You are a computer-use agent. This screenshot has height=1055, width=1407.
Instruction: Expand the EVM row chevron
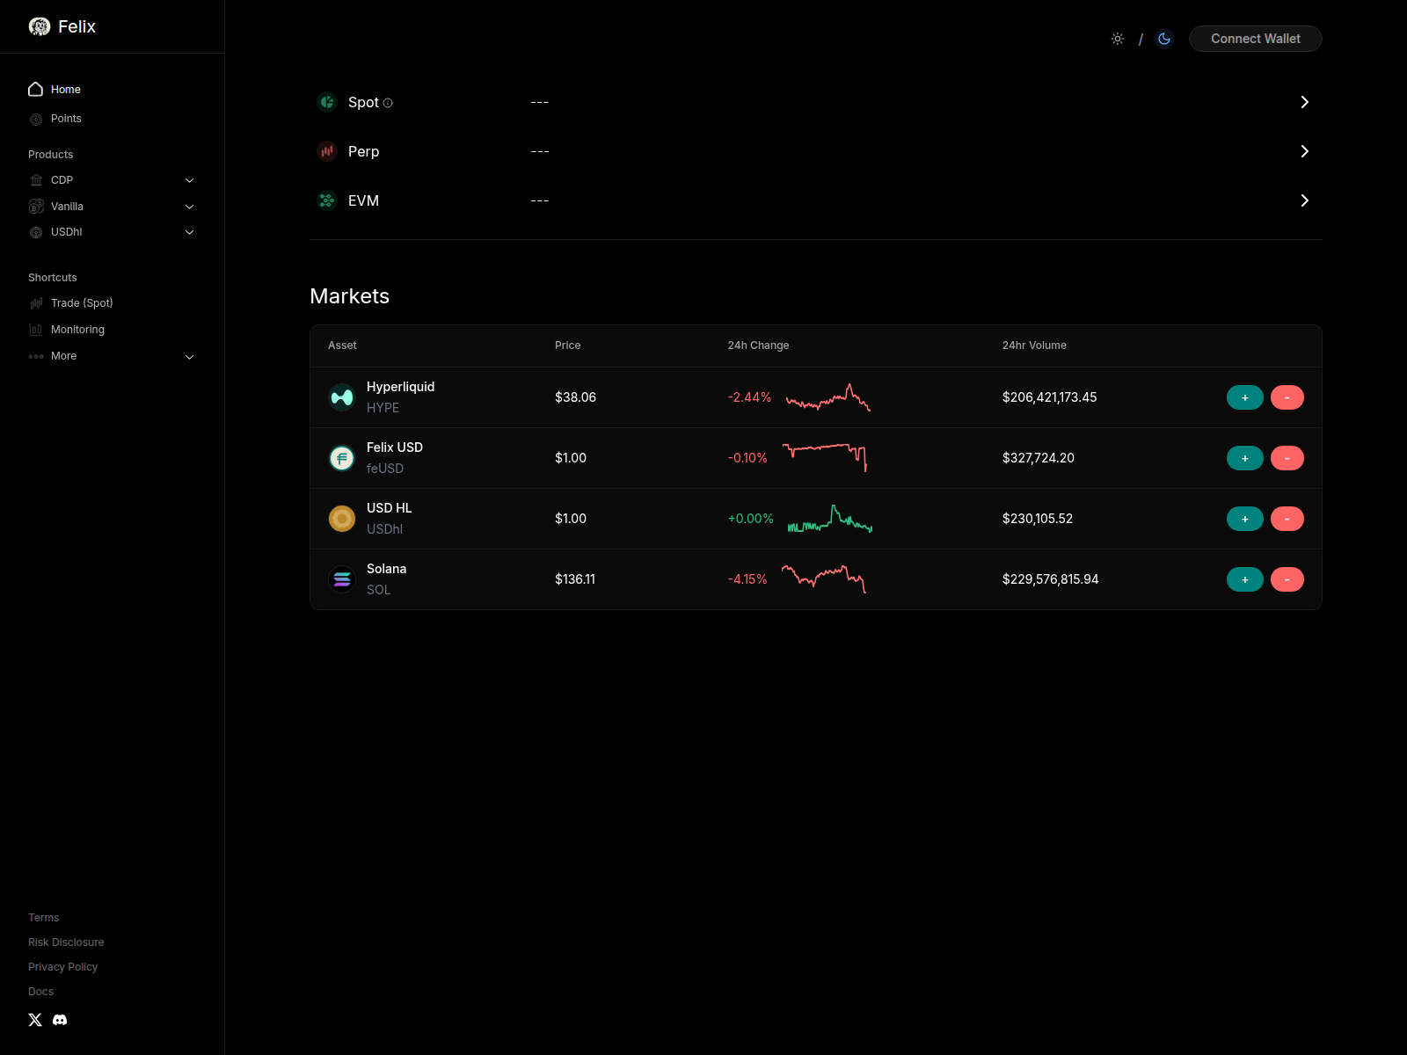tap(1305, 200)
